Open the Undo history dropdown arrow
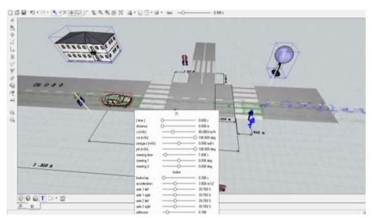Image resolution: width=372 pixels, height=218 pixels. (x=37, y=13)
